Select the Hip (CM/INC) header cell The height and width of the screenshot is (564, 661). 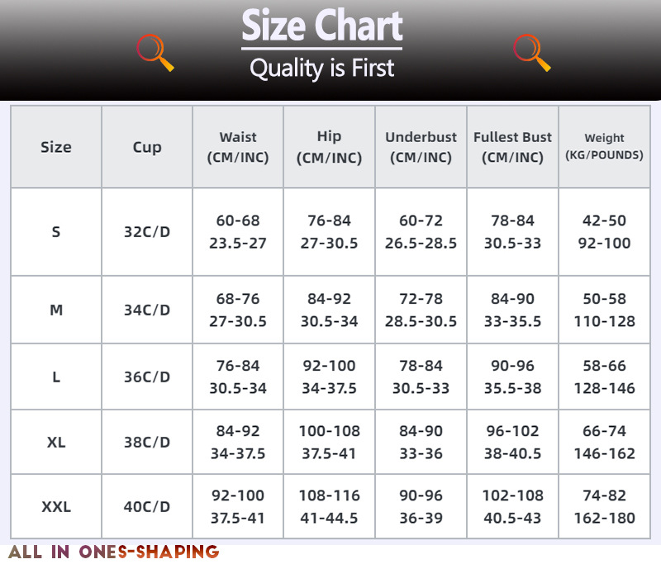[x=329, y=147]
